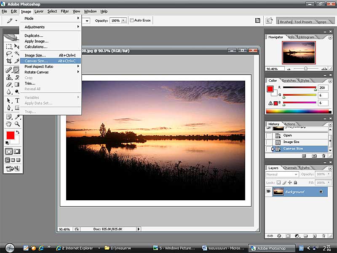The height and width of the screenshot is (253, 337).
Task: Select the Zoom magnifier tool
Action: click(17, 124)
